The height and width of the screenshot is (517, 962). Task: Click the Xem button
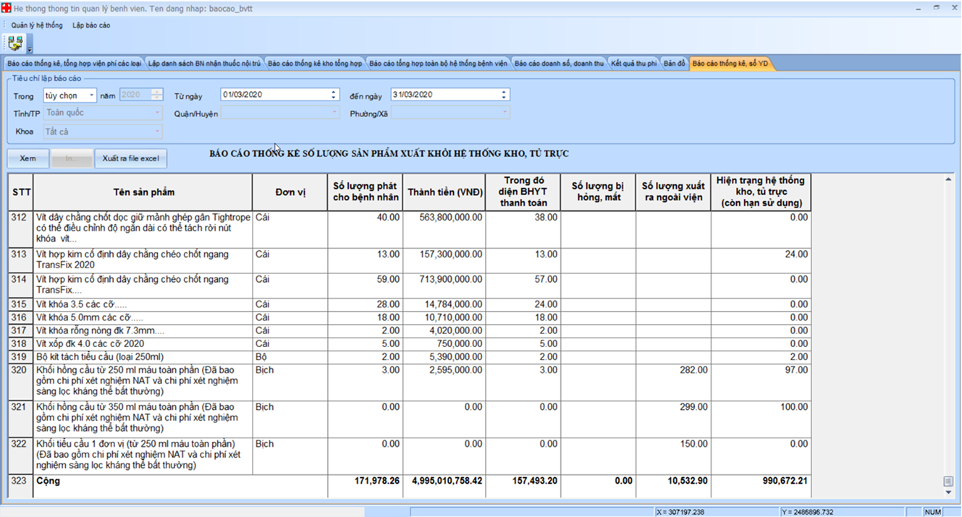[28, 158]
